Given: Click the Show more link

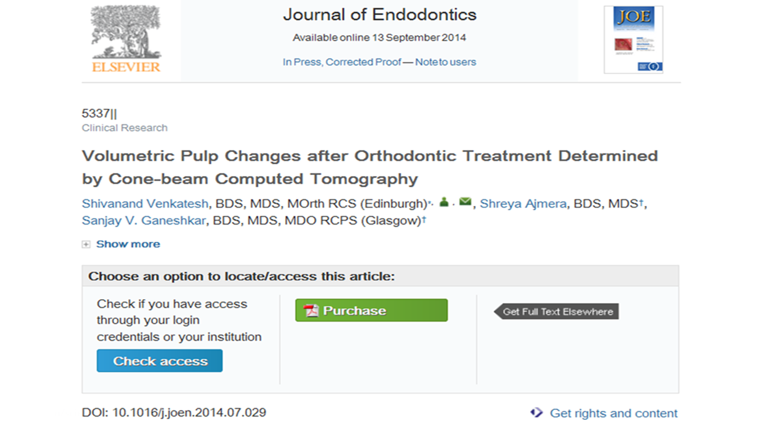Looking at the screenshot, I should point(128,244).
